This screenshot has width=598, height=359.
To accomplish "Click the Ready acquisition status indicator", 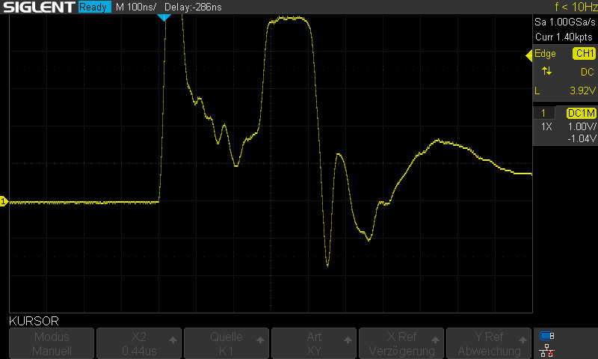I will (x=94, y=7).
